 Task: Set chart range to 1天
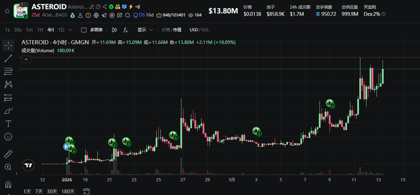(x=27, y=191)
